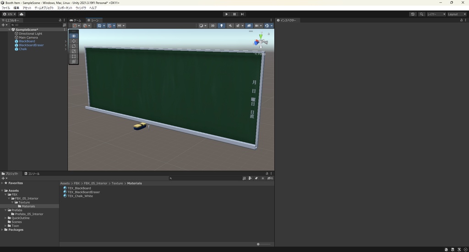Image resolution: width=469 pixels, height=252 pixels.
Task: Open the scene camera settings dropdown
Action: click(258, 26)
